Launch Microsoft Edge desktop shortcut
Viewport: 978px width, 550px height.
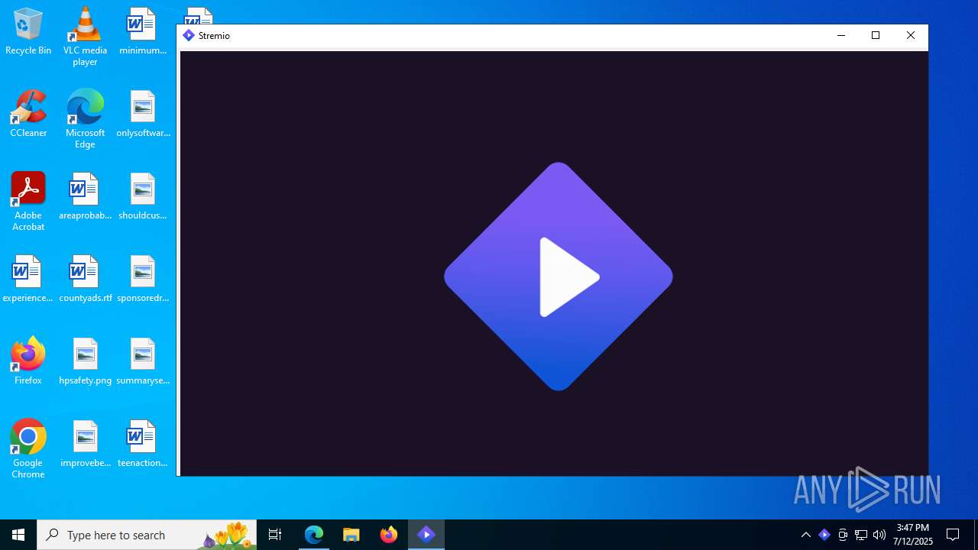[85, 119]
